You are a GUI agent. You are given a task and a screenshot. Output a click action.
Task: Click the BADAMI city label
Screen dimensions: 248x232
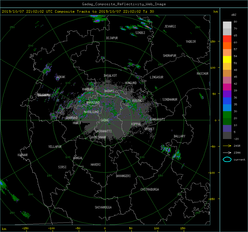109,91
